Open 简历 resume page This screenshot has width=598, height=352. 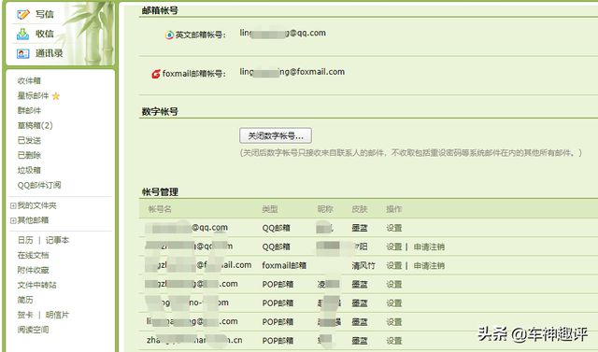(25, 300)
